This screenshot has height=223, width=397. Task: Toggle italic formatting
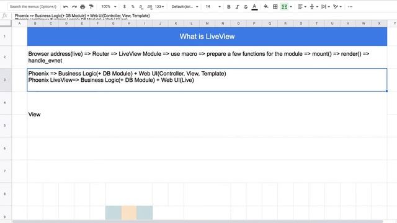(x=237, y=7)
